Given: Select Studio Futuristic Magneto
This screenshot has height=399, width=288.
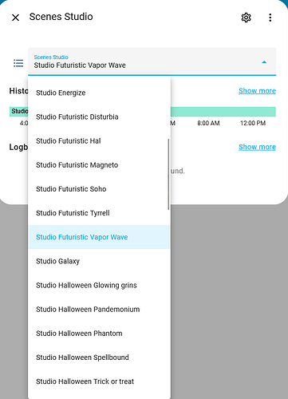Looking at the screenshot, I should [x=99, y=165].
